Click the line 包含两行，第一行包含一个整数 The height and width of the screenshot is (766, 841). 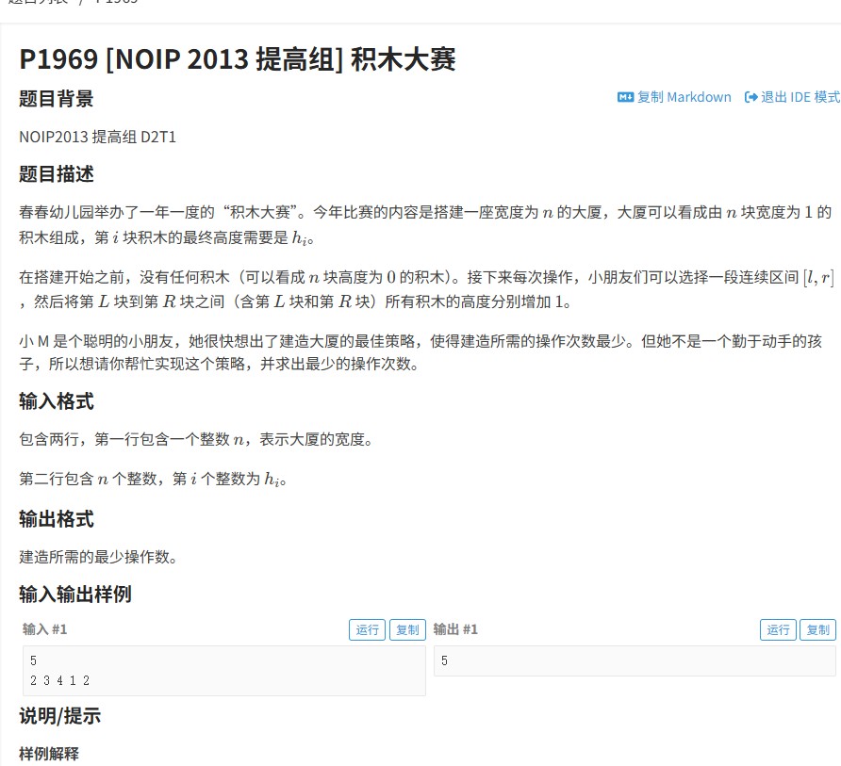click(196, 440)
